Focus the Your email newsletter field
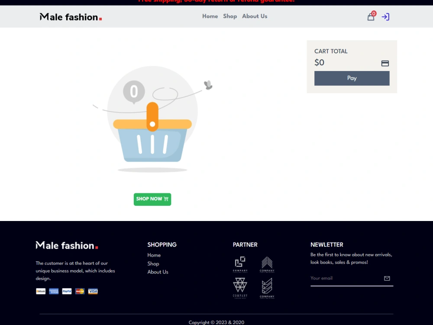Viewport: 433px width, 325px height. coord(346,278)
